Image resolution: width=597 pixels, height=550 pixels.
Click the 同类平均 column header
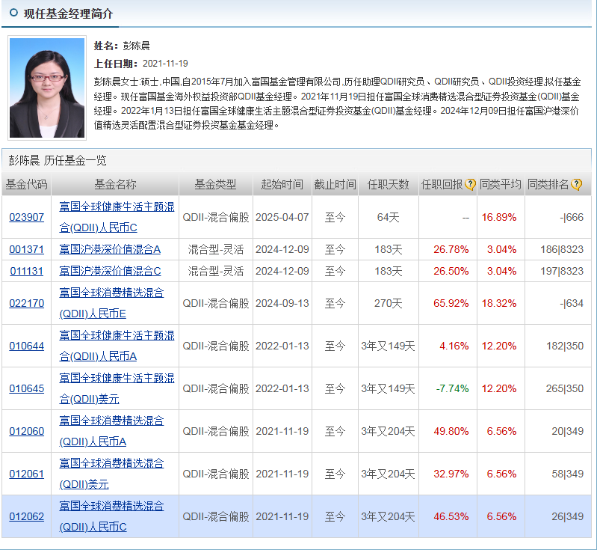coord(501,185)
